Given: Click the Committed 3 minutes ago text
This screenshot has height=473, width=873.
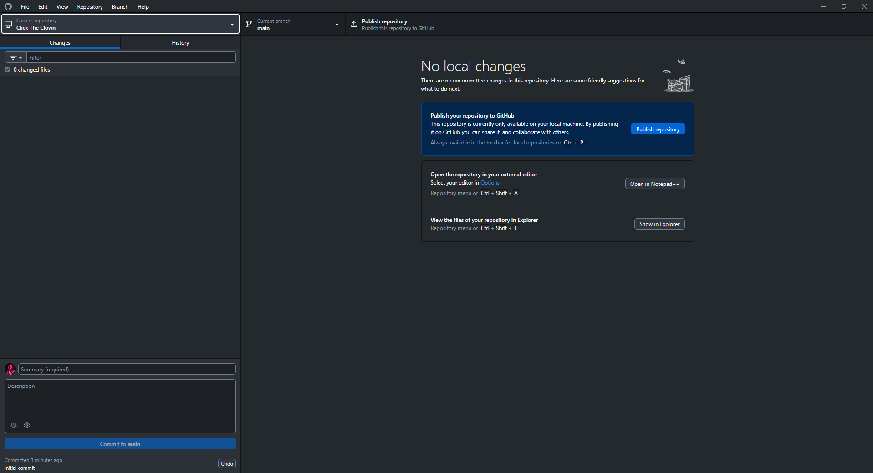Looking at the screenshot, I should pos(33,460).
